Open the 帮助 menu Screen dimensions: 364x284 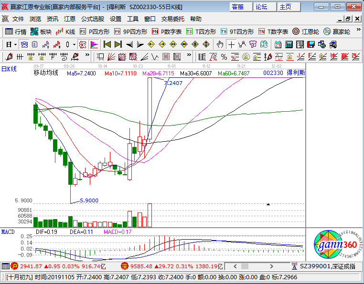coord(196,19)
